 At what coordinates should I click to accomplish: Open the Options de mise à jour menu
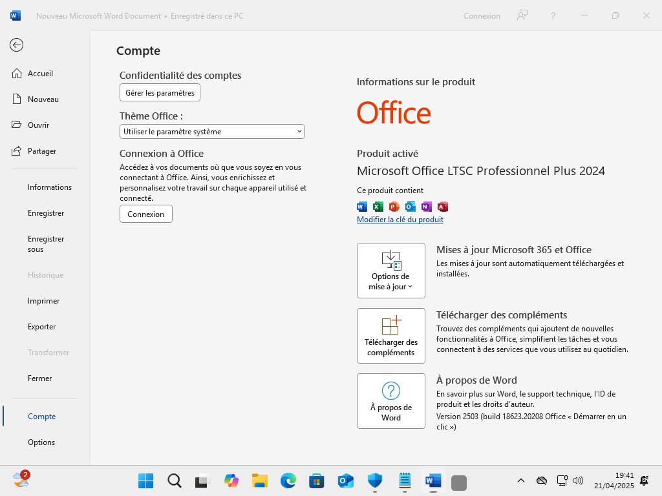(391, 271)
